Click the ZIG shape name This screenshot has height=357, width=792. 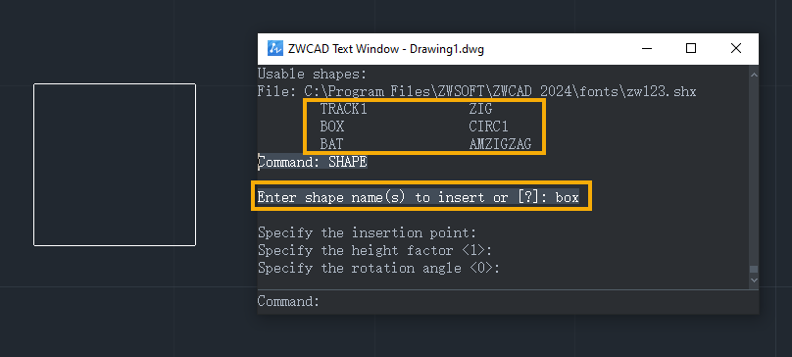(480, 109)
